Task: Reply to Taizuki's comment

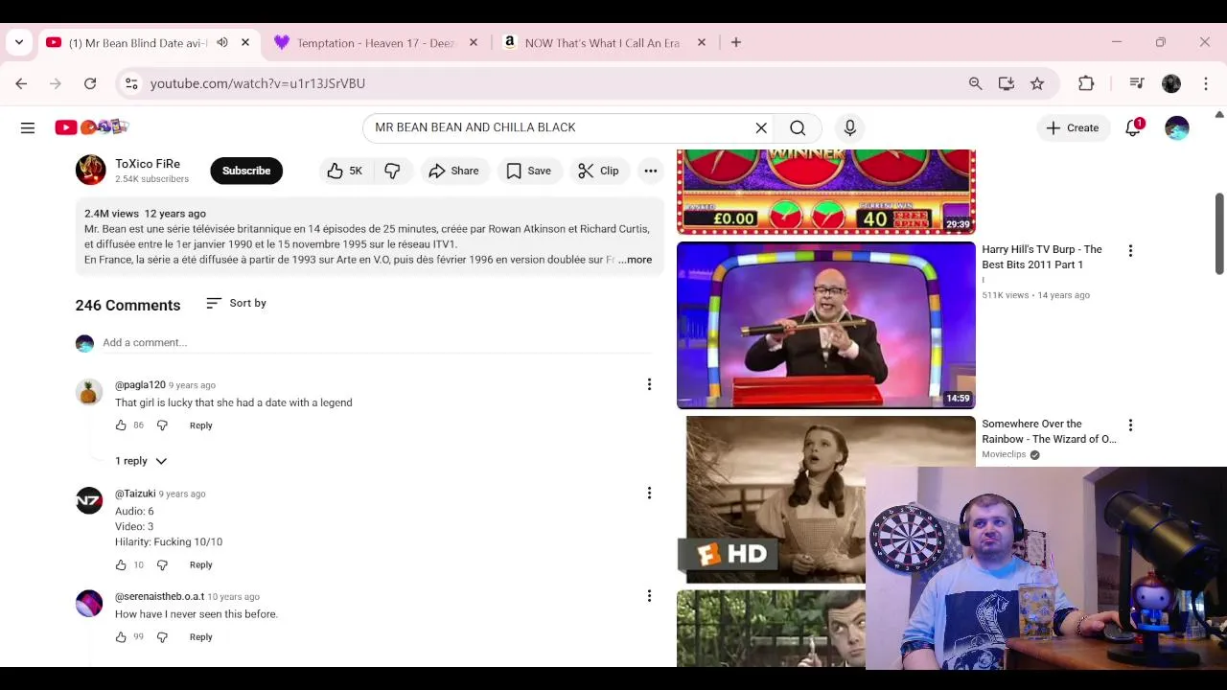Action: point(200,565)
